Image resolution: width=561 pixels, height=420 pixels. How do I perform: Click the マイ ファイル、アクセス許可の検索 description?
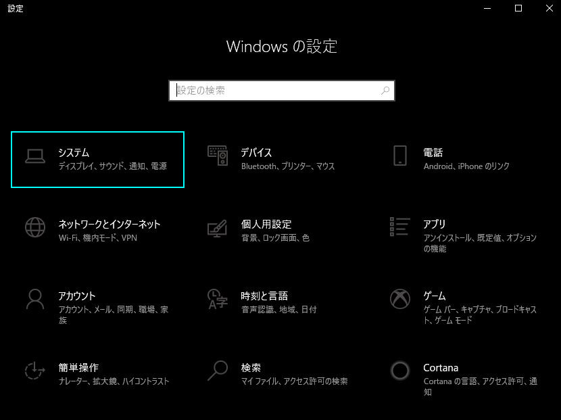(x=295, y=381)
